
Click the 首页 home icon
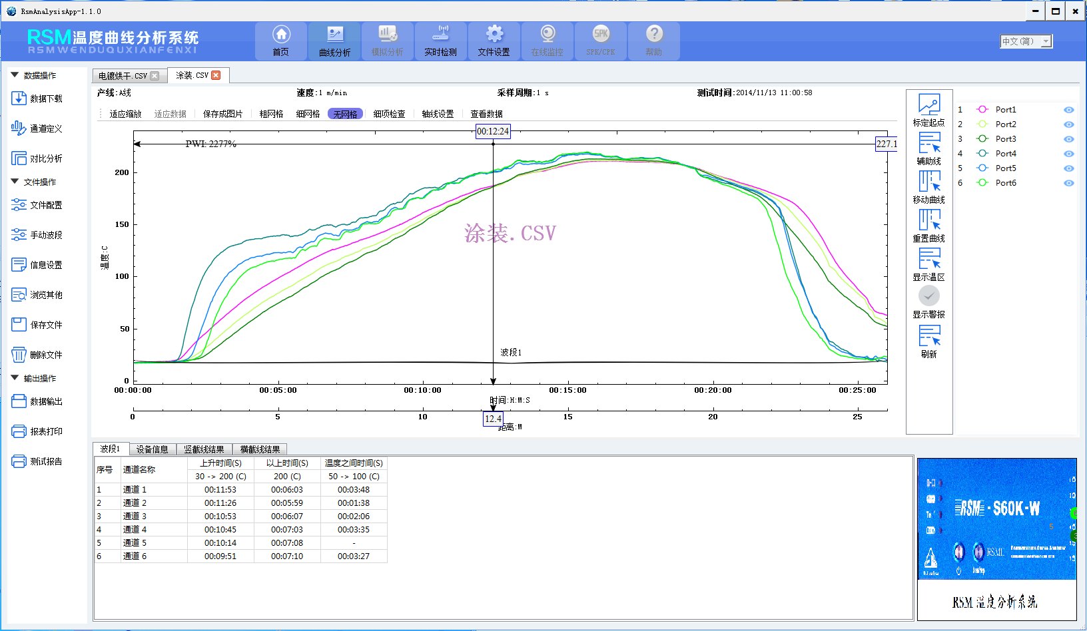(x=281, y=35)
